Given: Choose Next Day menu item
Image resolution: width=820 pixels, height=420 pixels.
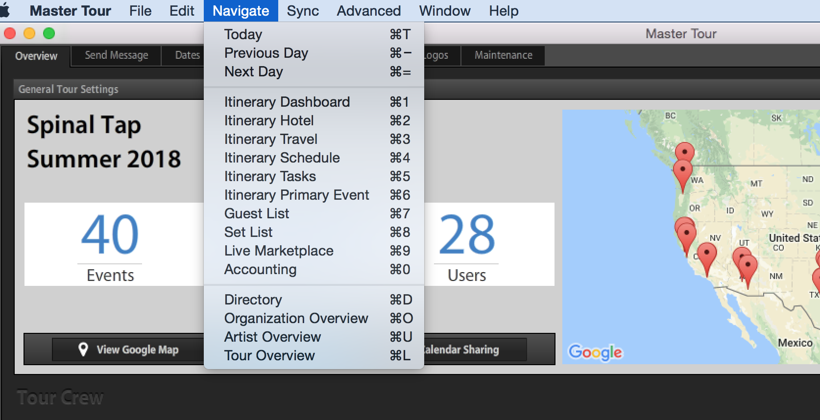Looking at the screenshot, I should click(314, 71).
